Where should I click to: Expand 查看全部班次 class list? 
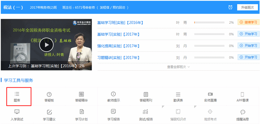[178, 67]
